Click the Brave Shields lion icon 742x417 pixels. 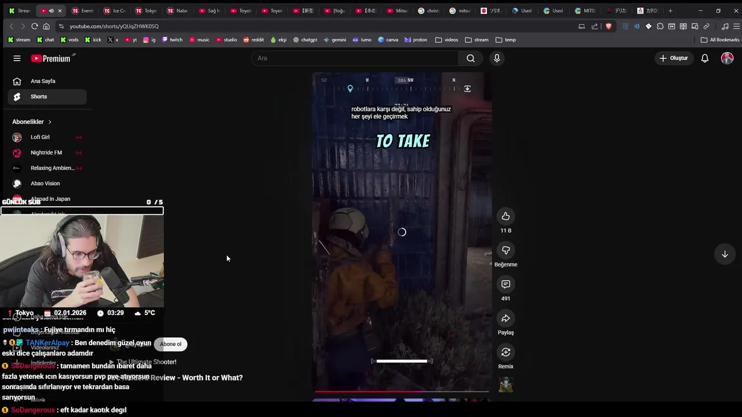click(608, 26)
